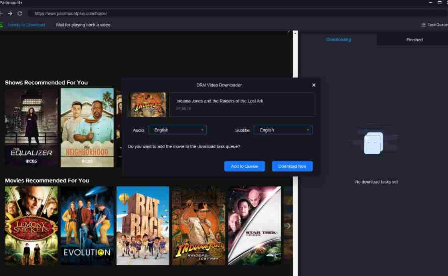Click the 'Shows Recommended For You' heading
448x276 pixels.
click(x=46, y=83)
